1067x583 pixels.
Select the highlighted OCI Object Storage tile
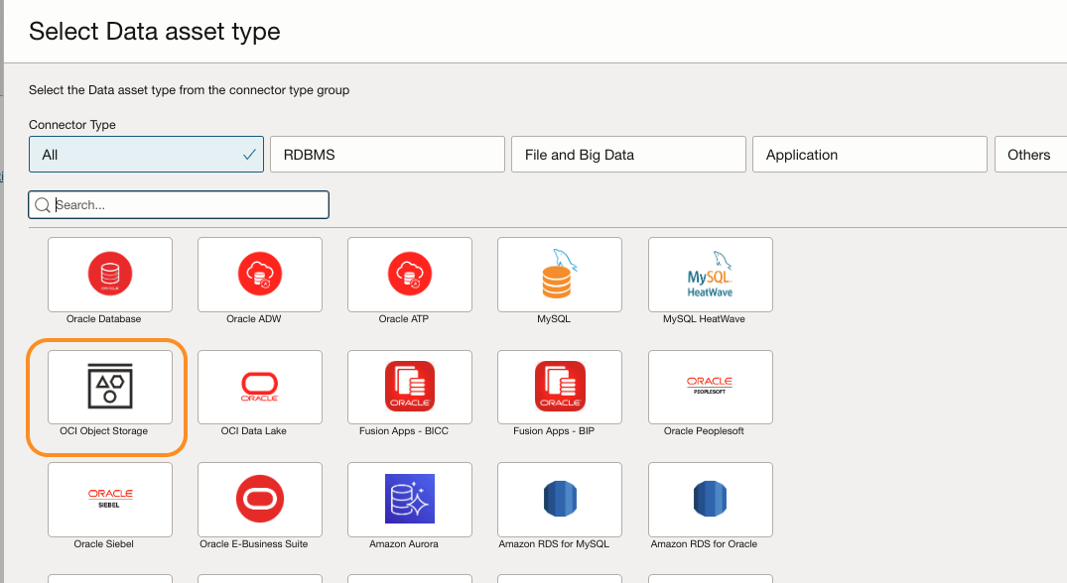pos(110,388)
